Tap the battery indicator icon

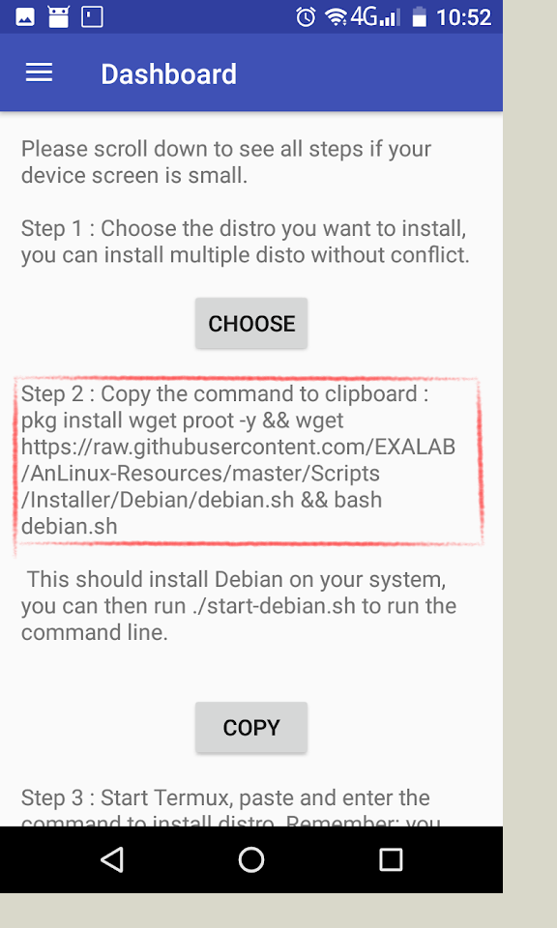[419, 17]
